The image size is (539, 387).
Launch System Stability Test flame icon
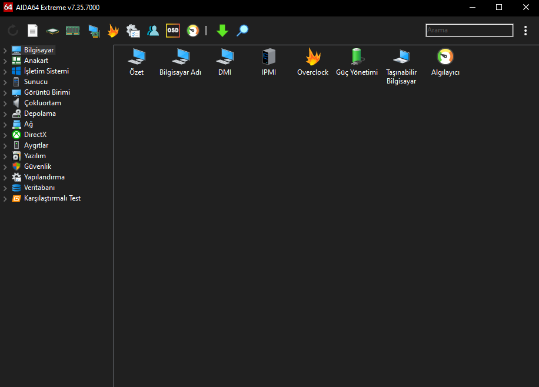click(113, 31)
